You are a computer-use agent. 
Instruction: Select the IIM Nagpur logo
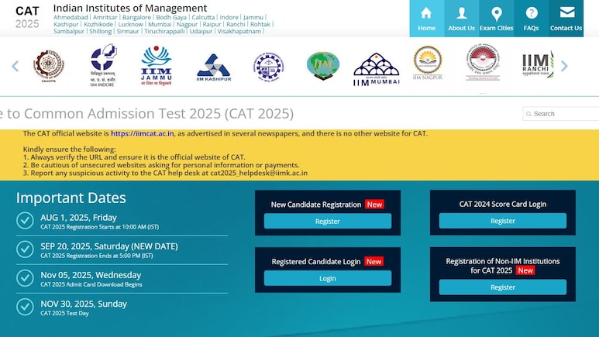[428, 63]
